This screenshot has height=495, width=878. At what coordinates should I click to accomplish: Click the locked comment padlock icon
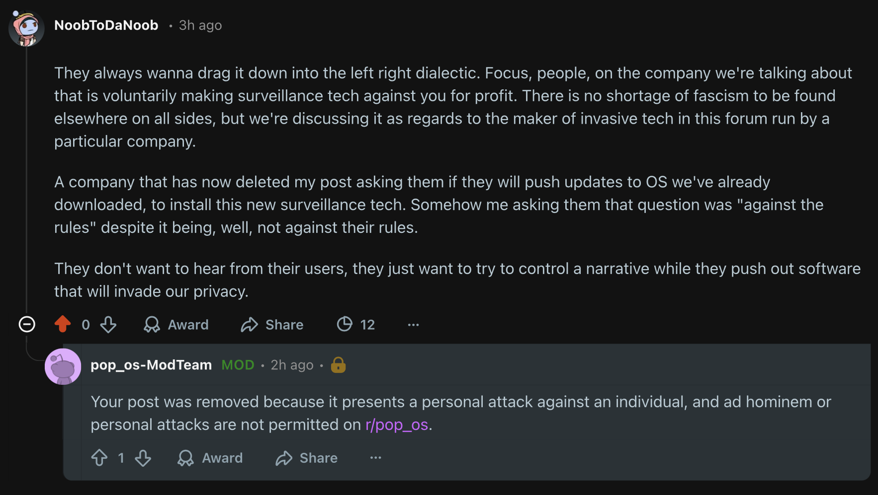[338, 365]
